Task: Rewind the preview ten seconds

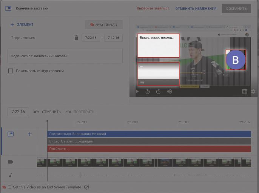Action: tap(148, 91)
